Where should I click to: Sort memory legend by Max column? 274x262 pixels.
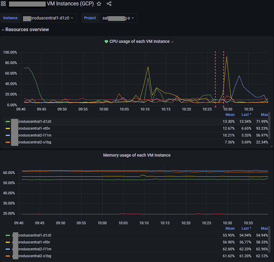coord(264,228)
